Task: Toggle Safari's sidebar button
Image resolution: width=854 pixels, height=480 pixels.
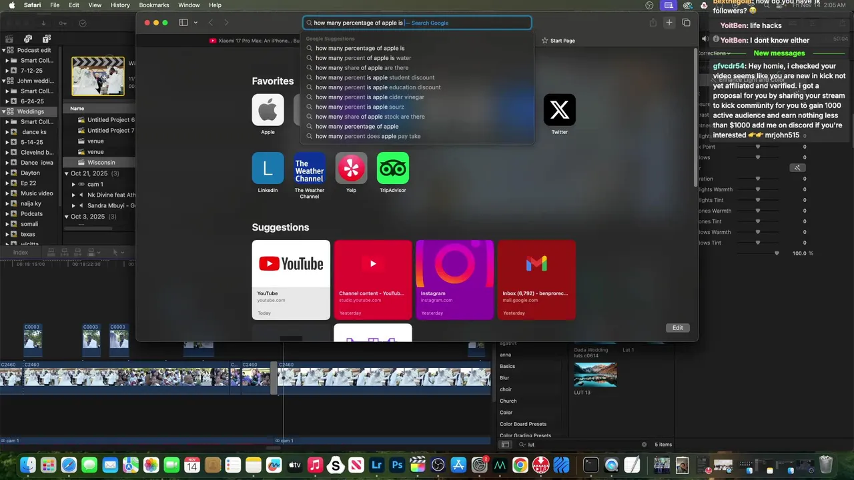Action: pos(183,23)
